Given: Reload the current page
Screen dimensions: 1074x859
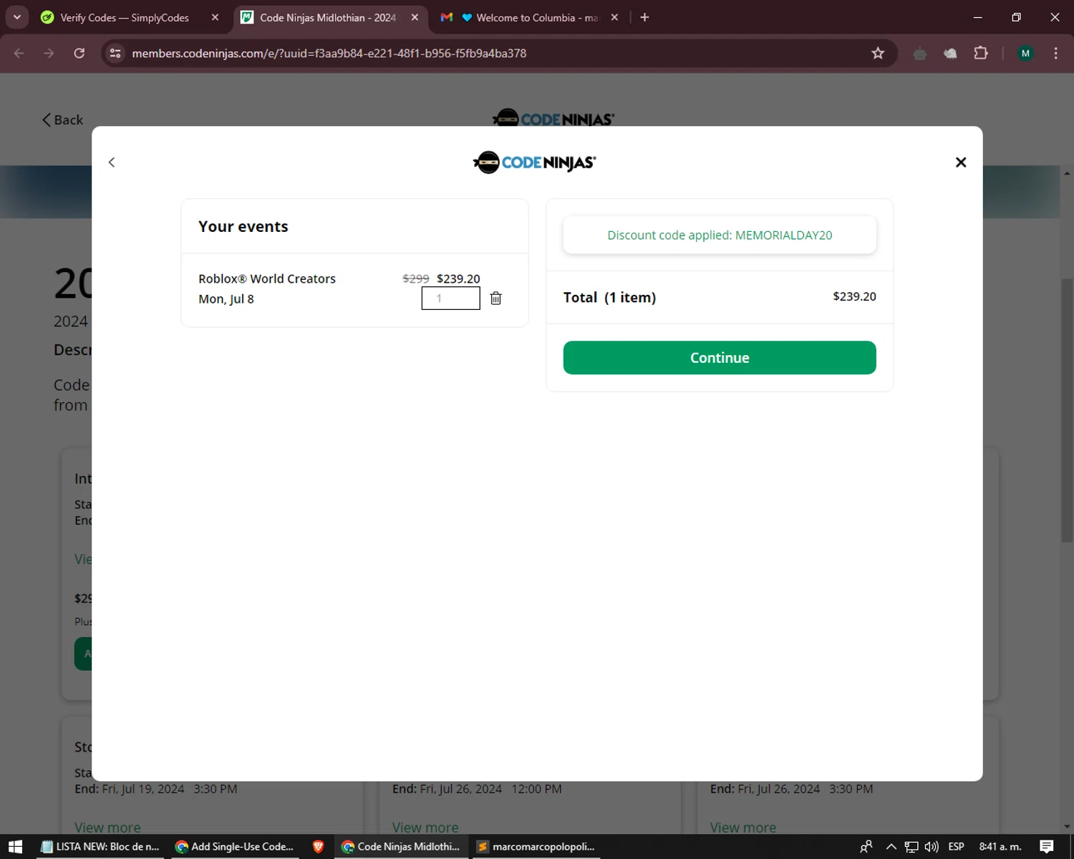Looking at the screenshot, I should pos(79,53).
